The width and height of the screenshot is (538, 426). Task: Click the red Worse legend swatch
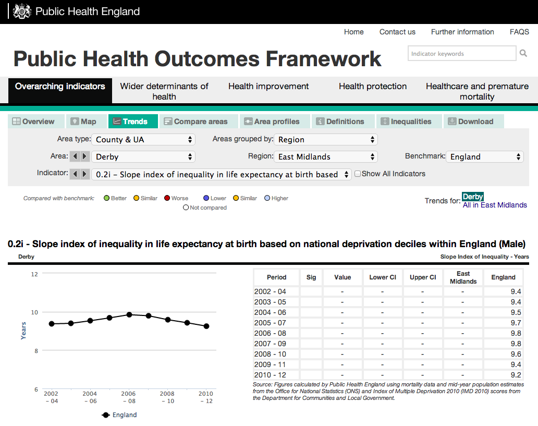click(167, 198)
